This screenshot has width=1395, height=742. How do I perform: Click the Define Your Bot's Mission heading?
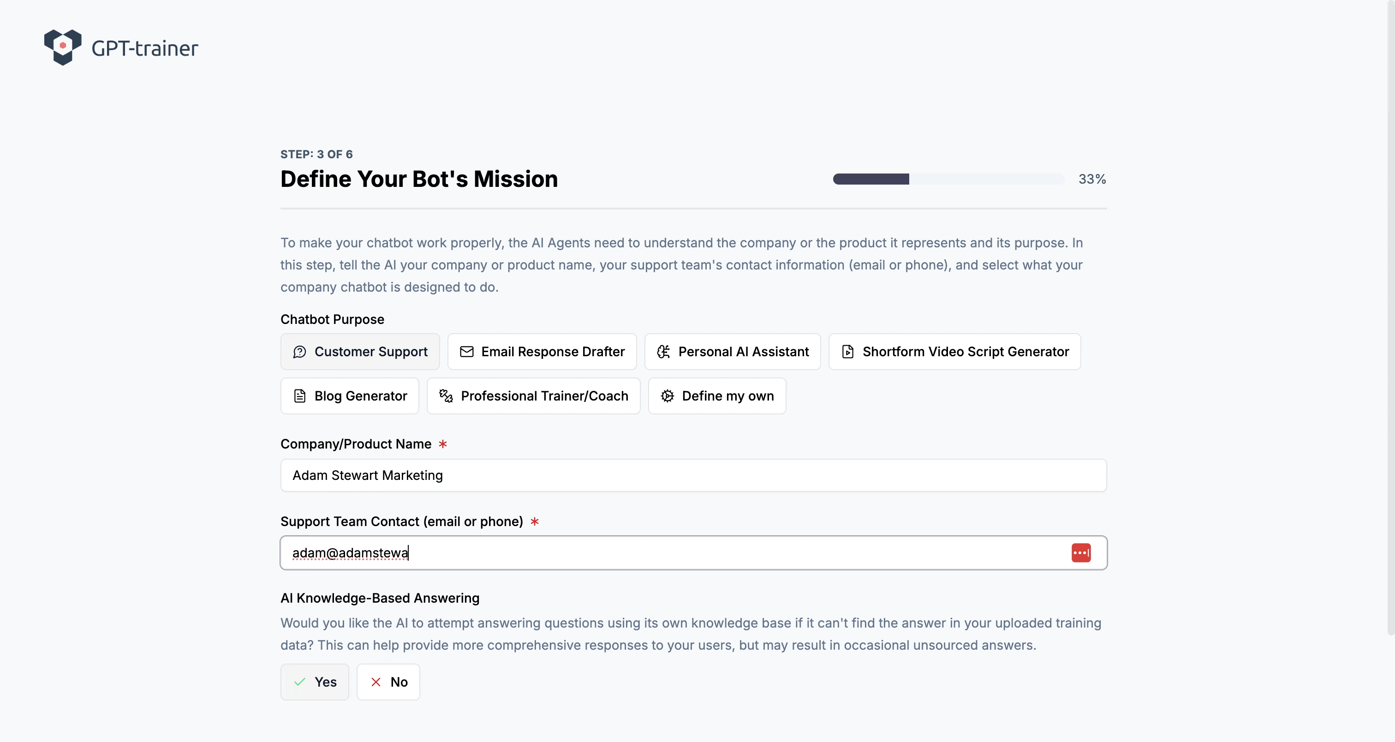[x=419, y=180]
